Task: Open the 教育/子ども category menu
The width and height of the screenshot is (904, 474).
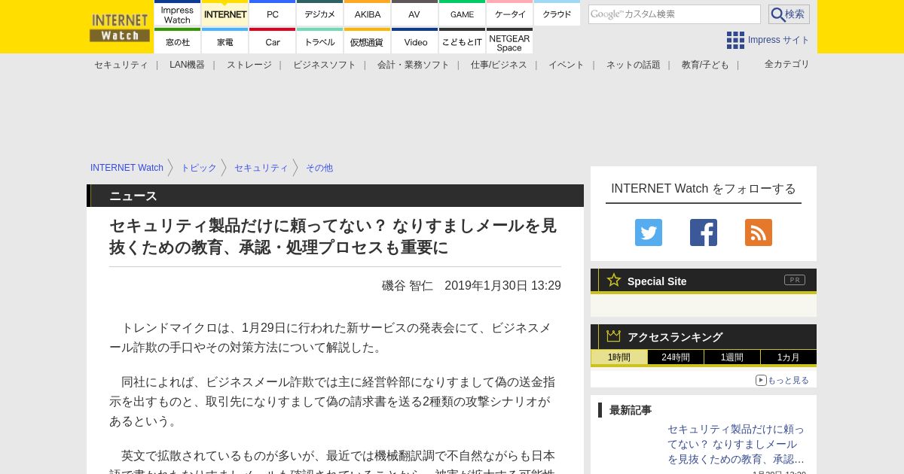Action: click(705, 65)
